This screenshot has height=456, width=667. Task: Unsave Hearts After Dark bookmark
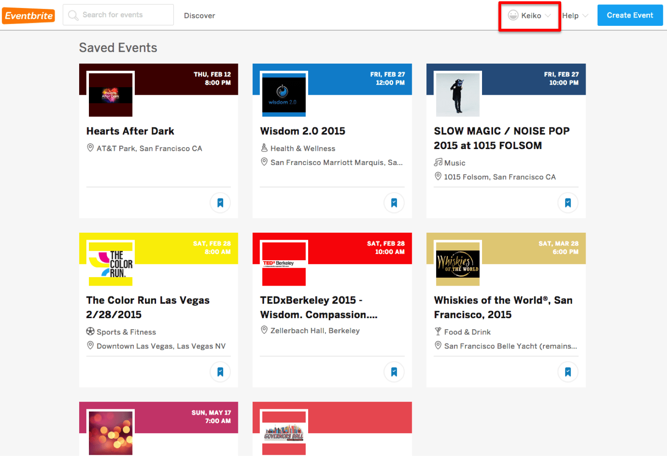point(220,203)
